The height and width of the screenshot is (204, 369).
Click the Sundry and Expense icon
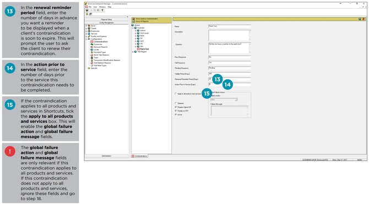pos(89,36)
